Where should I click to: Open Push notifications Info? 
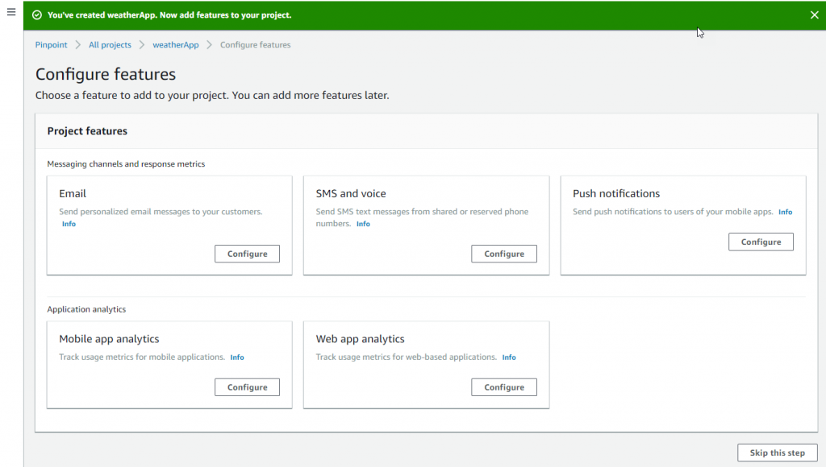[x=785, y=212]
